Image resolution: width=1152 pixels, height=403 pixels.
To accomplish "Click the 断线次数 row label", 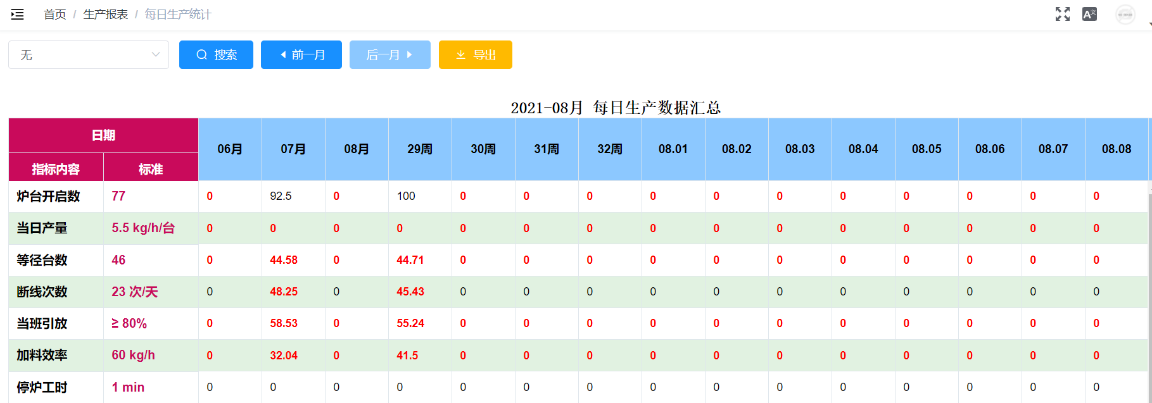I will coord(42,292).
